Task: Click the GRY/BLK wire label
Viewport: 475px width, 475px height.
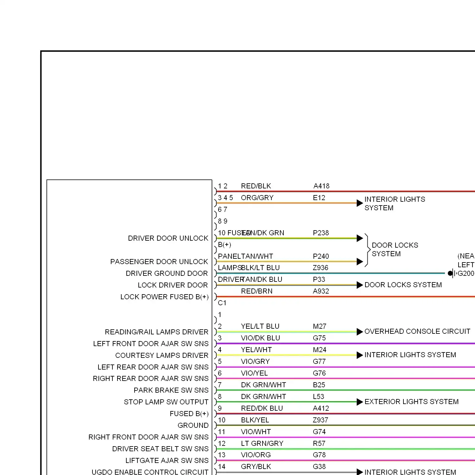Action: (256, 467)
